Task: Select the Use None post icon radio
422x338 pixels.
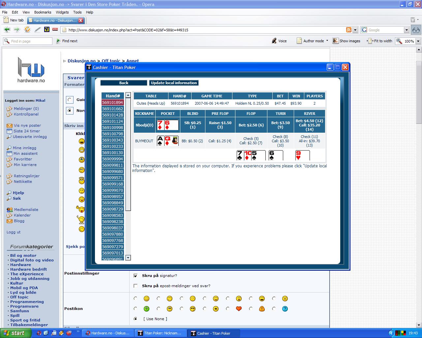Action: [135, 319]
